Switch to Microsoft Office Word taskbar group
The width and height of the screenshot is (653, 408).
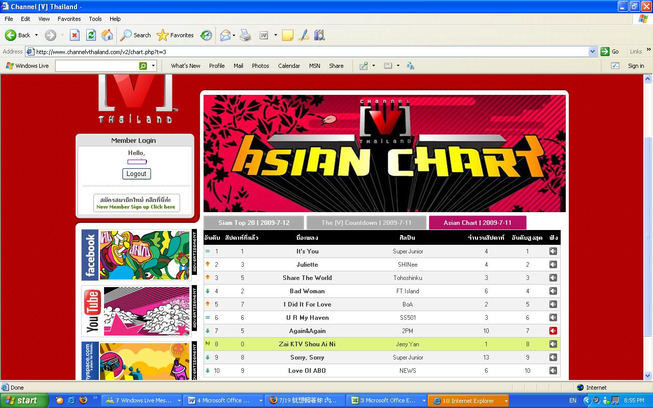tap(223, 400)
